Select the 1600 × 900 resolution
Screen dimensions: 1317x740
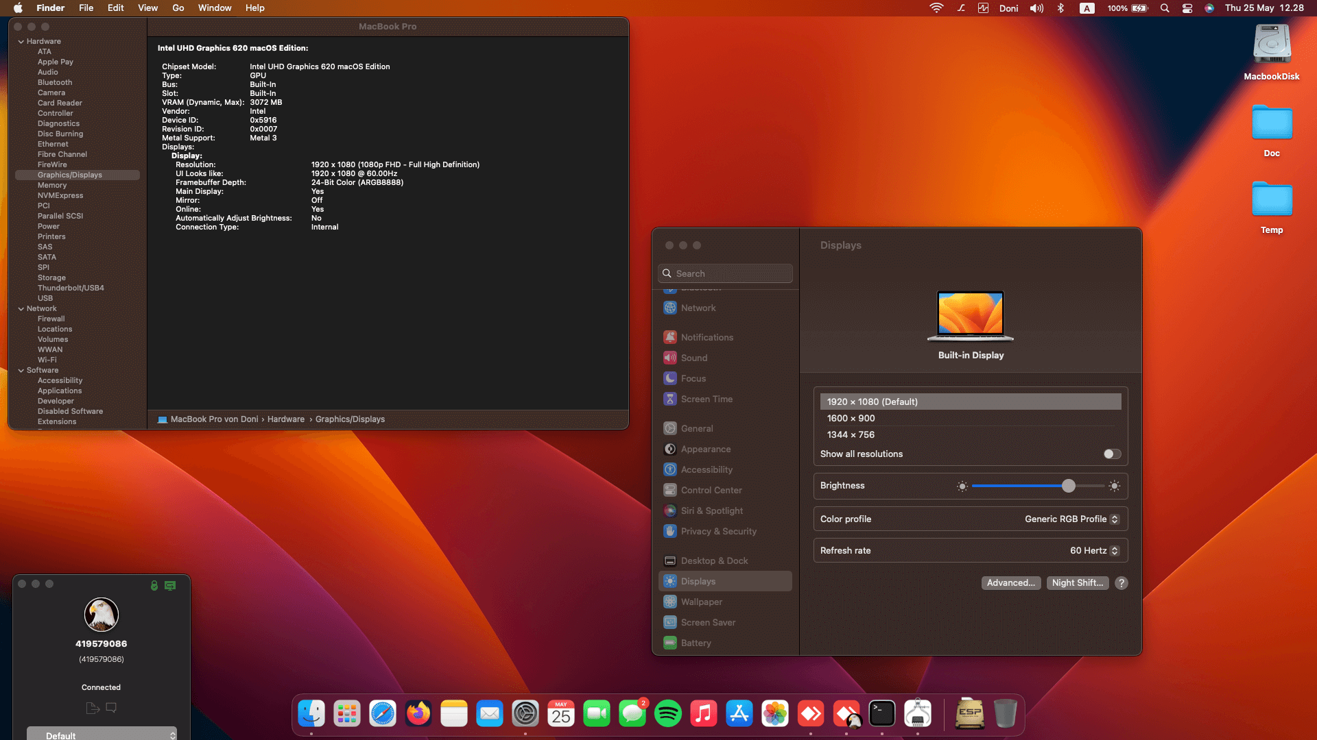pyautogui.click(x=971, y=418)
